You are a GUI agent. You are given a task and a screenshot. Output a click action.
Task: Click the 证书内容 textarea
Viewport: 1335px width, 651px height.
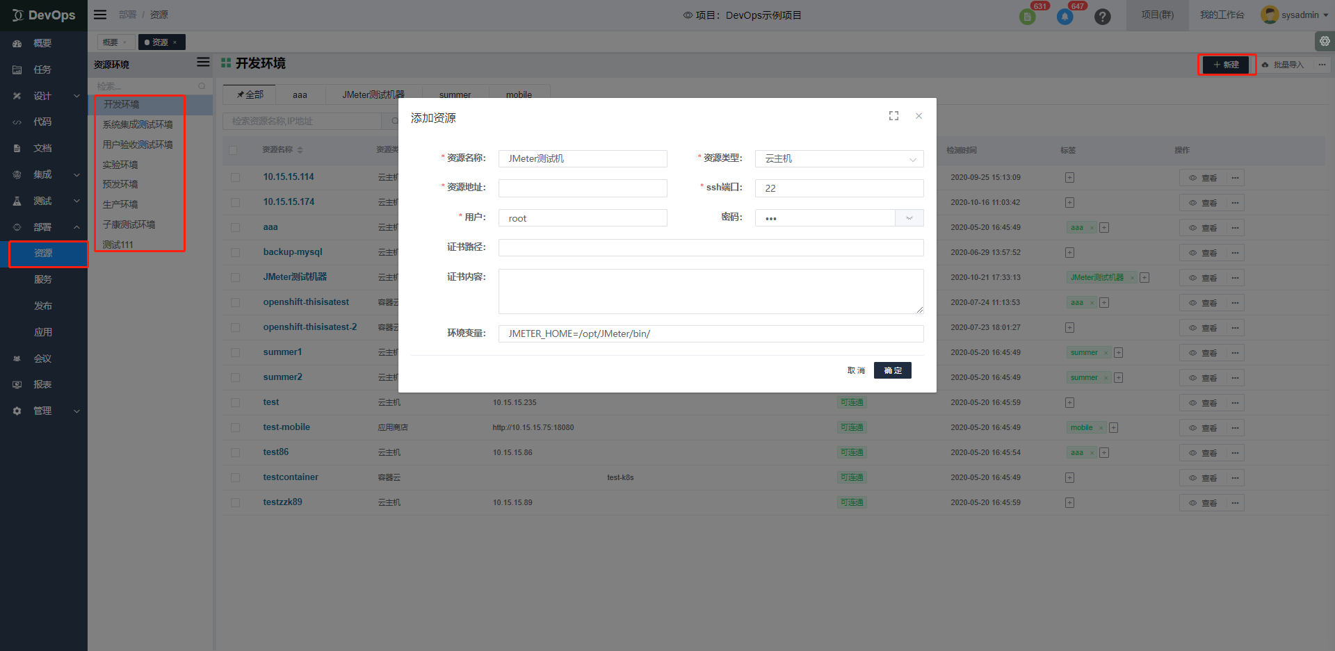[711, 291]
